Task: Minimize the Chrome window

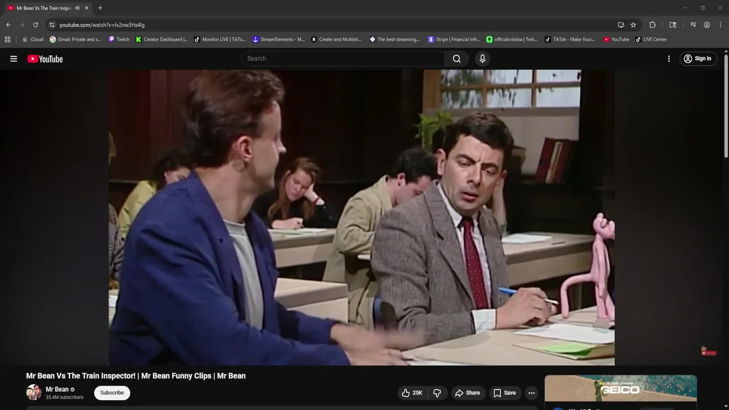Action: (685, 8)
